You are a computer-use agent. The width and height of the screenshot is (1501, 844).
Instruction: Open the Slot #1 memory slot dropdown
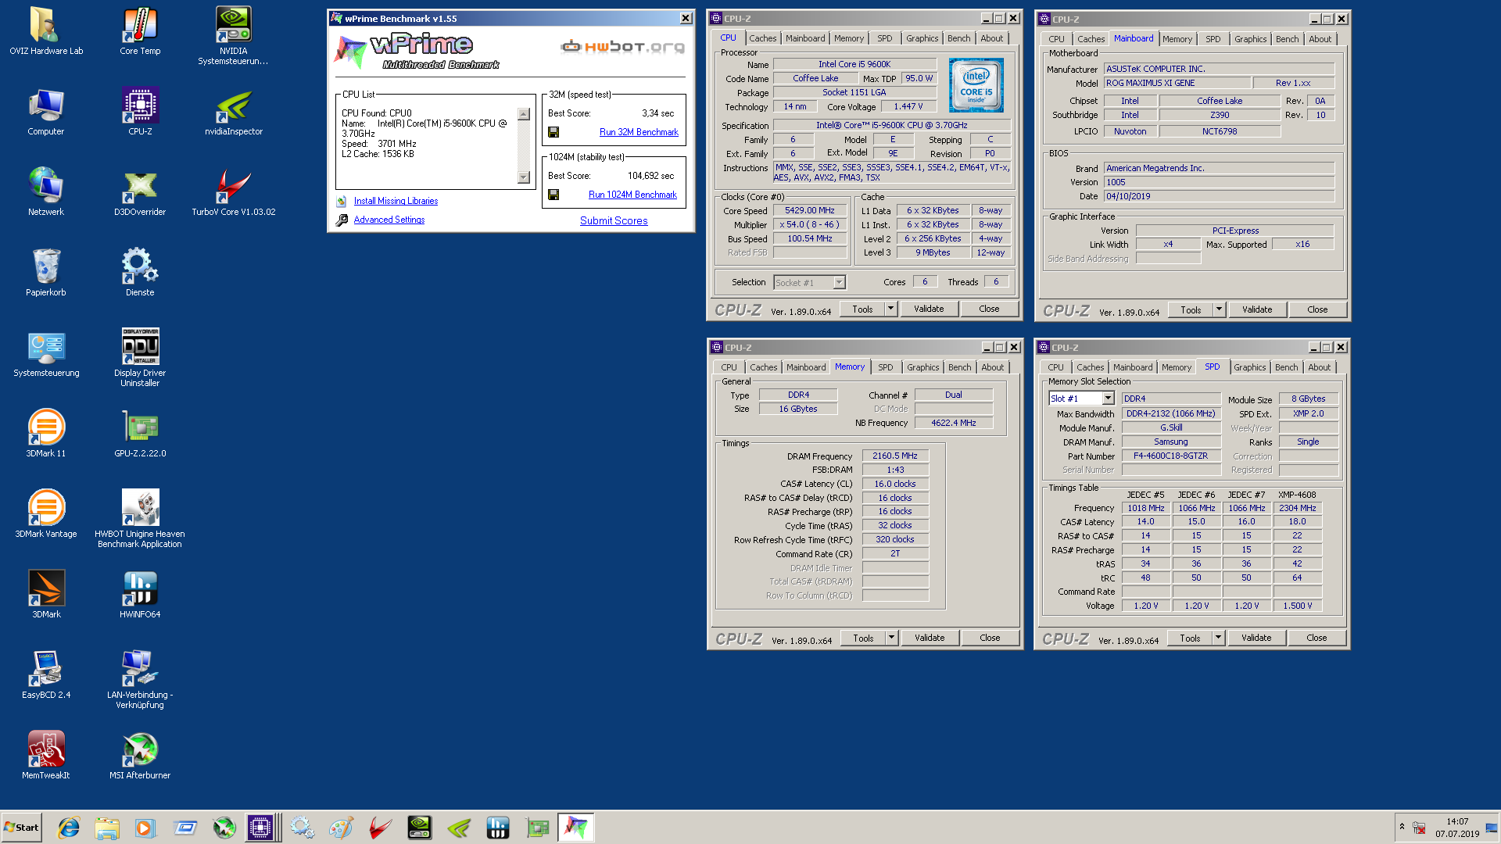tap(1108, 399)
